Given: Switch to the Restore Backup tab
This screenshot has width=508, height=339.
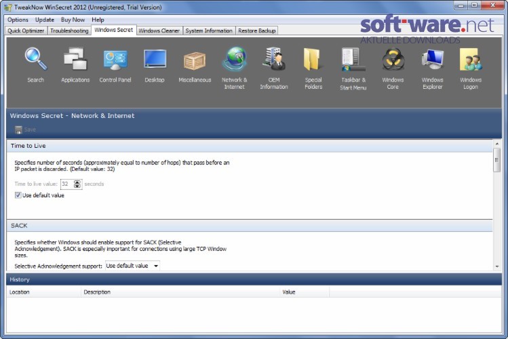Looking at the screenshot, I should click(x=257, y=31).
